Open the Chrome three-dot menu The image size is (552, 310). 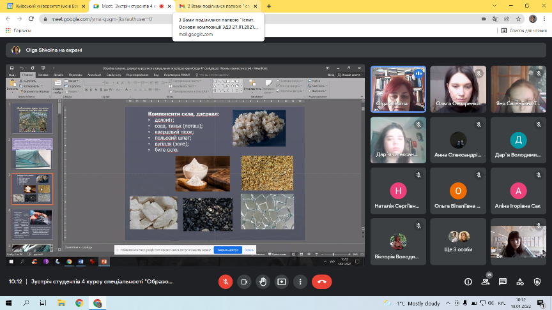[544, 18]
